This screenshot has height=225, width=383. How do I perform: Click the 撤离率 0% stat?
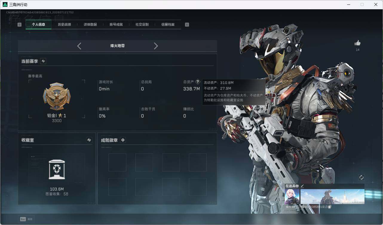104,113
